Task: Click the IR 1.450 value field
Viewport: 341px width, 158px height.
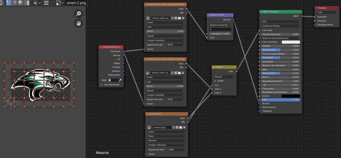Action: click(x=280, y=85)
